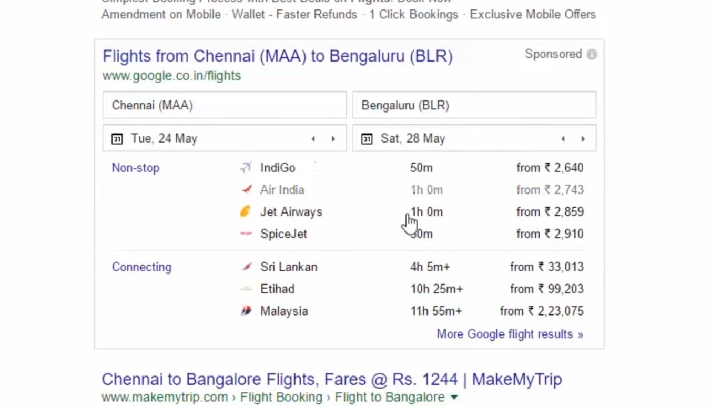Open Flights from Chennai to Bengaluru heading
The image size is (711, 406).
(x=277, y=56)
